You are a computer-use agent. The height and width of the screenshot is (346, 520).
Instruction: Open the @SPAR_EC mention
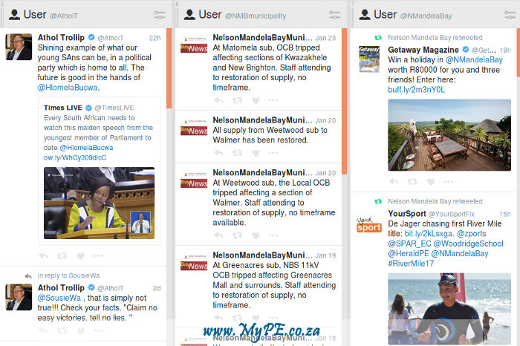pos(409,244)
